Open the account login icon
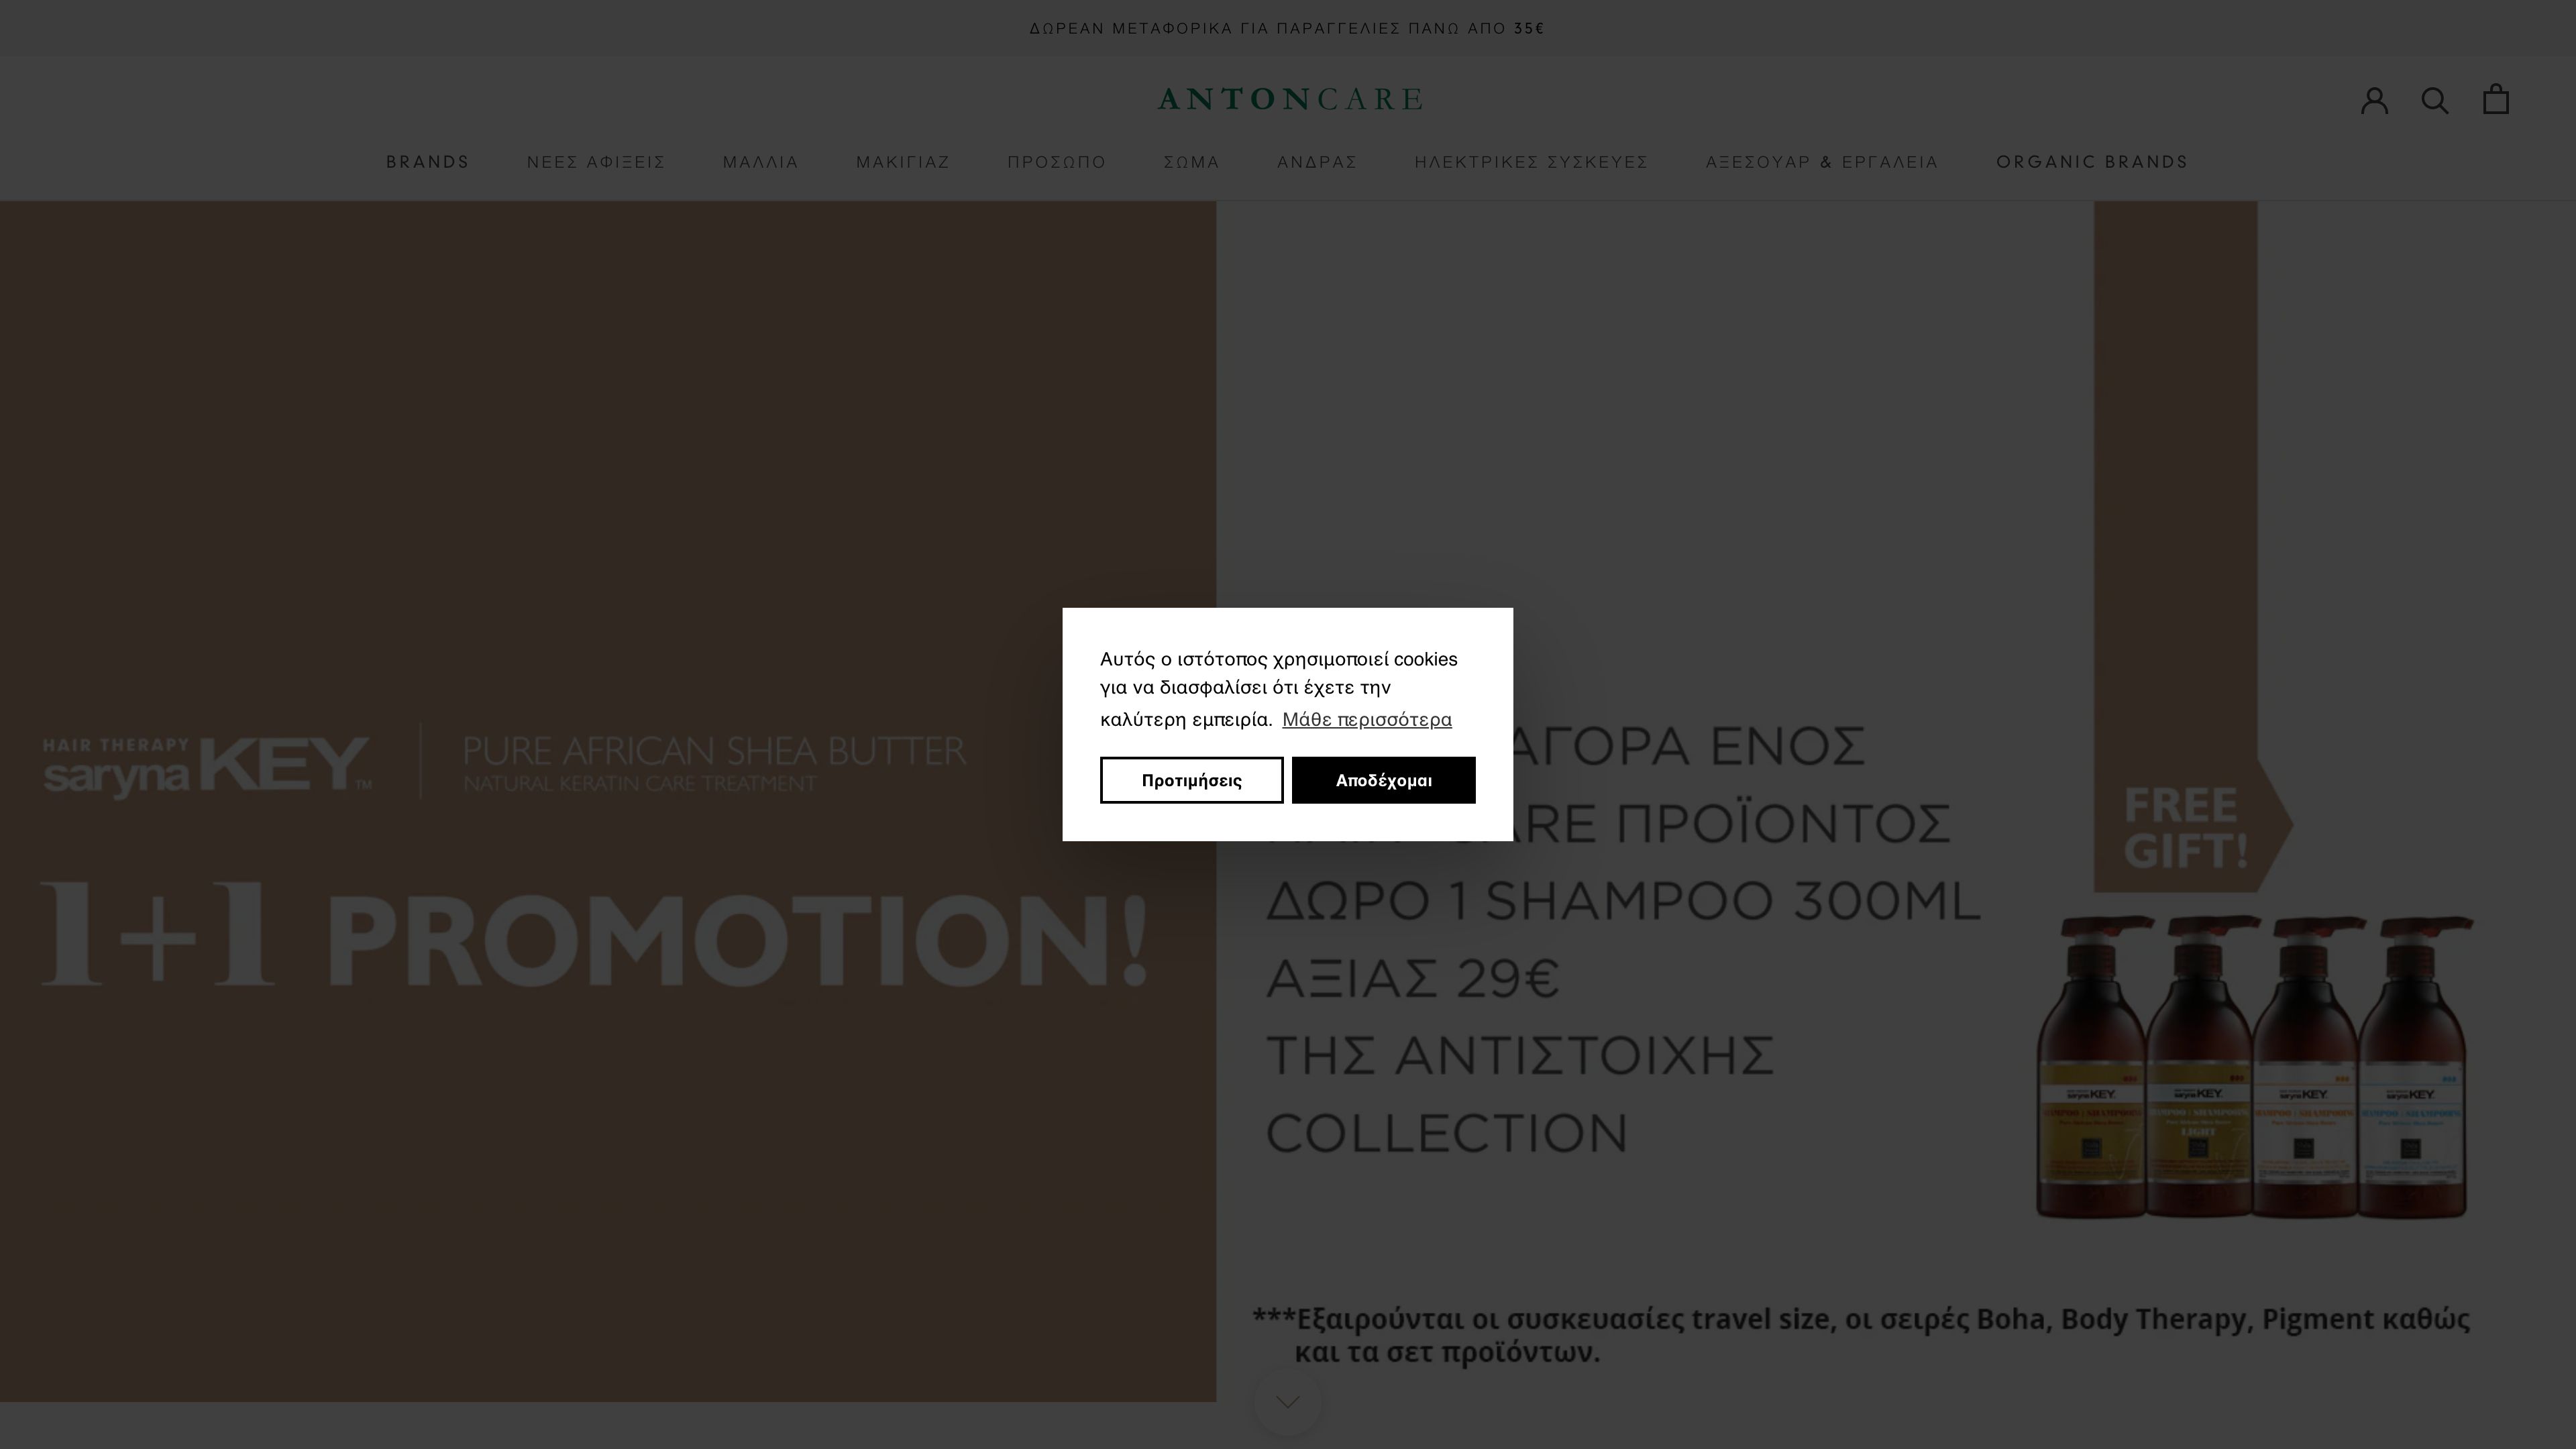Screen dimensions: 2576x1449 [x=2374, y=99]
